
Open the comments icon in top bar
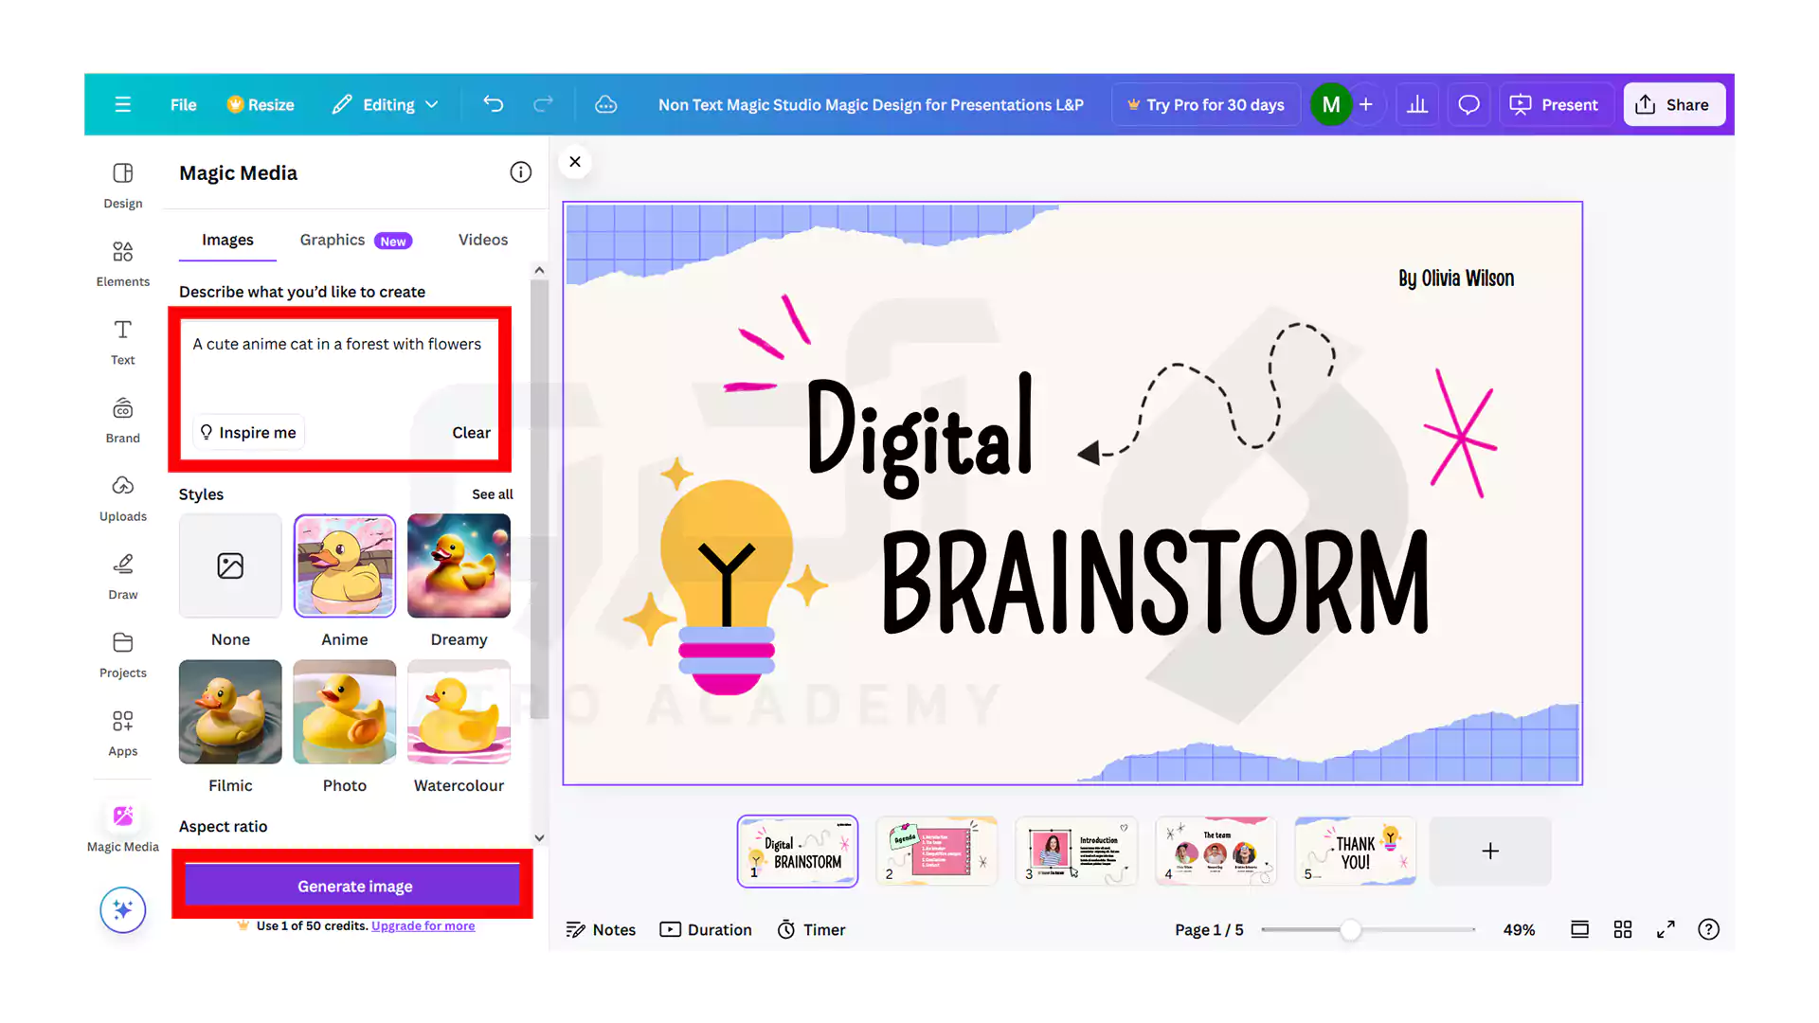click(x=1468, y=104)
